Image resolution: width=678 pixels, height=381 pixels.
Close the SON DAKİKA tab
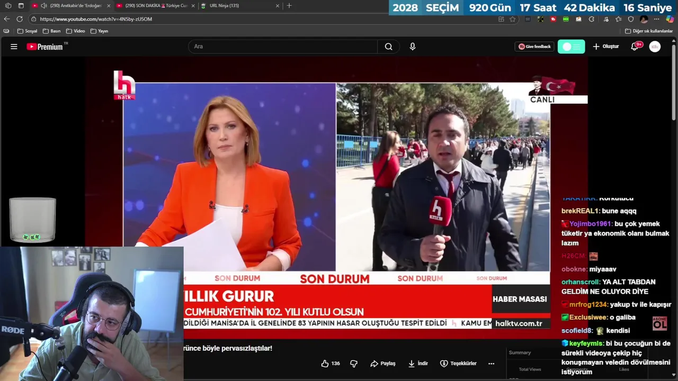pos(193,6)
